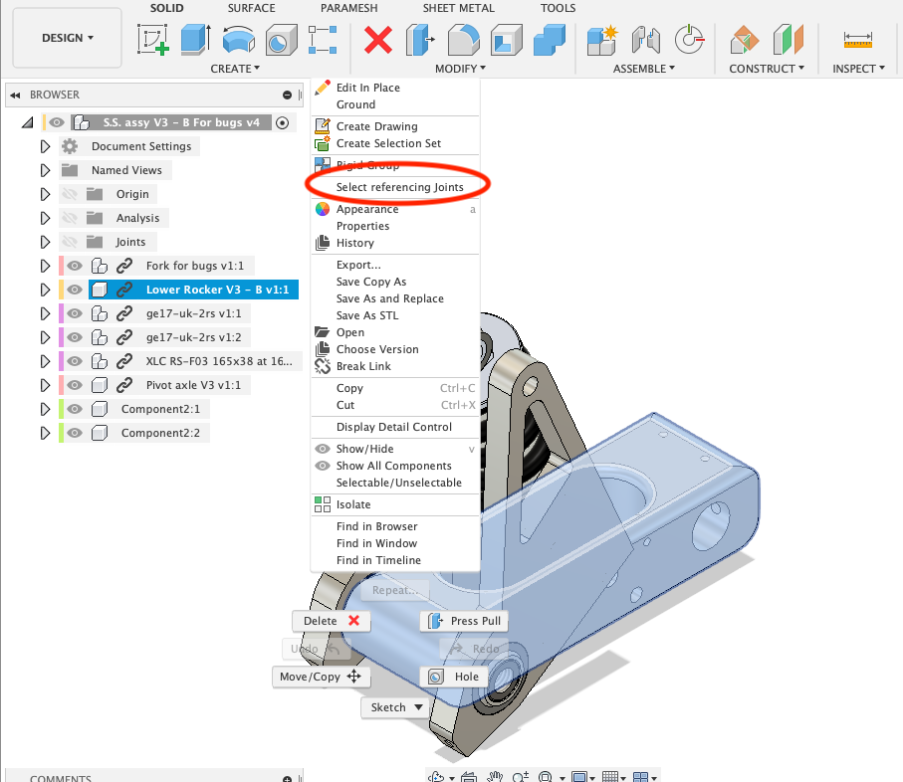Click the Orbit tool in the navigation bar
The height and width of the screenshot is (782, 903).
(436, 777)
